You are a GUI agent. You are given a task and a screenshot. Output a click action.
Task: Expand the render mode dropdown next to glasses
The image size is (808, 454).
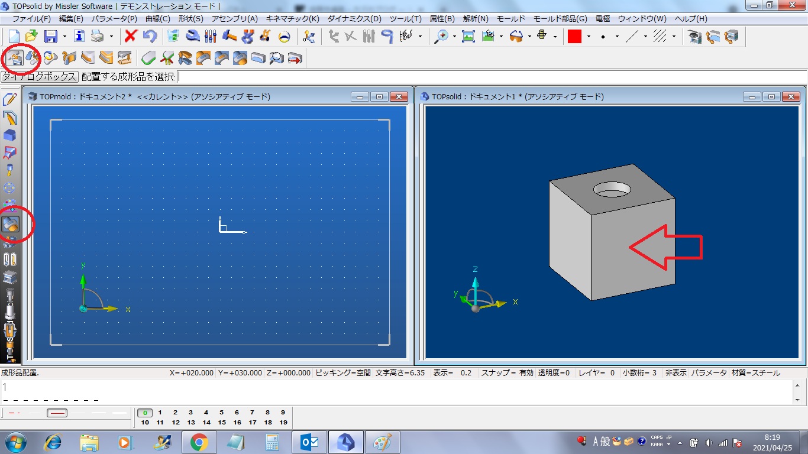pyautogui.click(x=529, y=37)
